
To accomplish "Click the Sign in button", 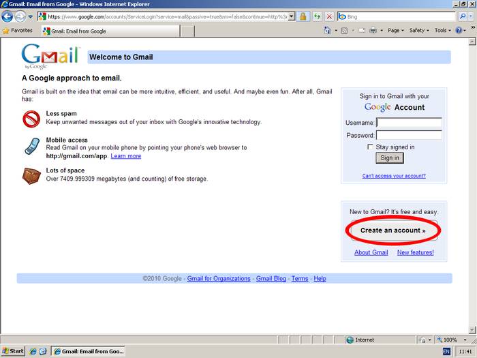I will click(x=390, y=158).
